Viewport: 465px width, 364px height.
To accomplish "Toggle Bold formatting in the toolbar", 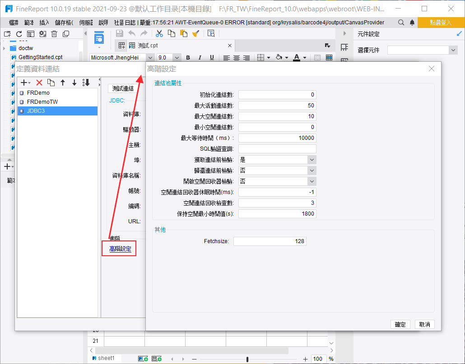I will [187, 57].
